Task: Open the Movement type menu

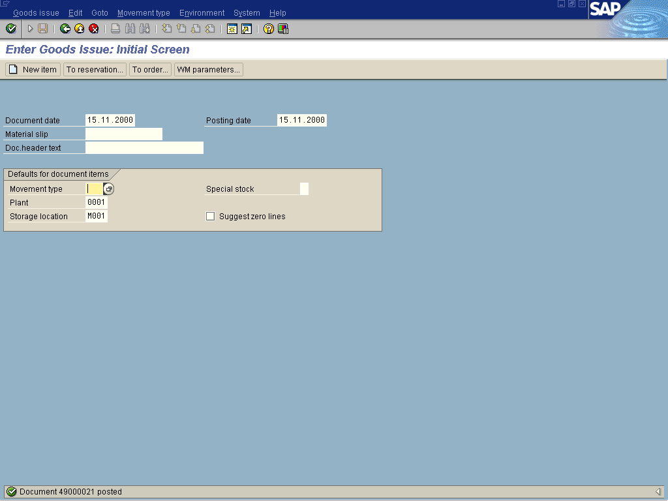Action: pos(144,13)
